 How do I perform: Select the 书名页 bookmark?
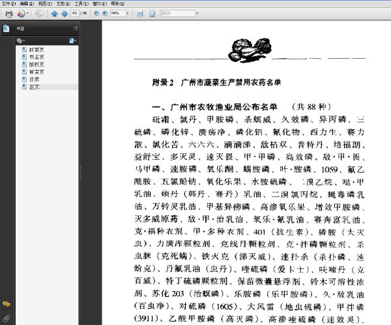[36, 57]
